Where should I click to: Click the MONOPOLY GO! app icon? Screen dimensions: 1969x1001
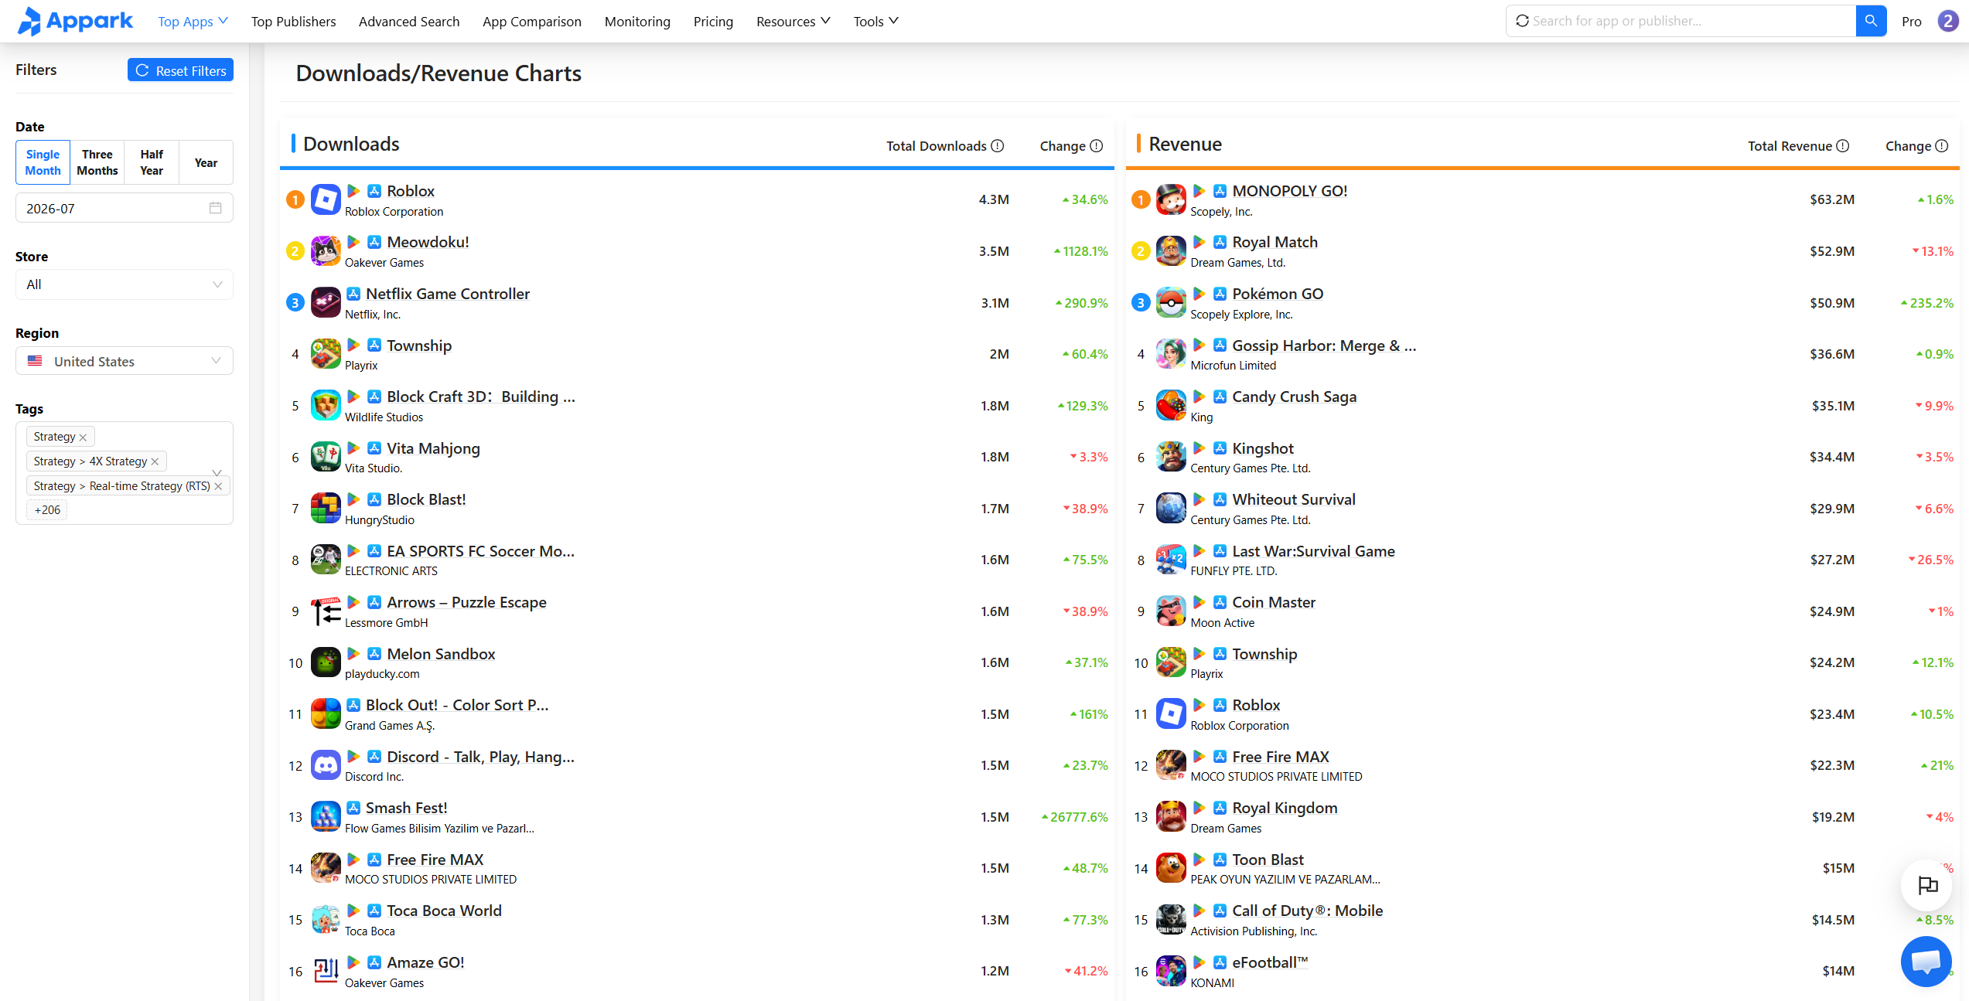1171,199
